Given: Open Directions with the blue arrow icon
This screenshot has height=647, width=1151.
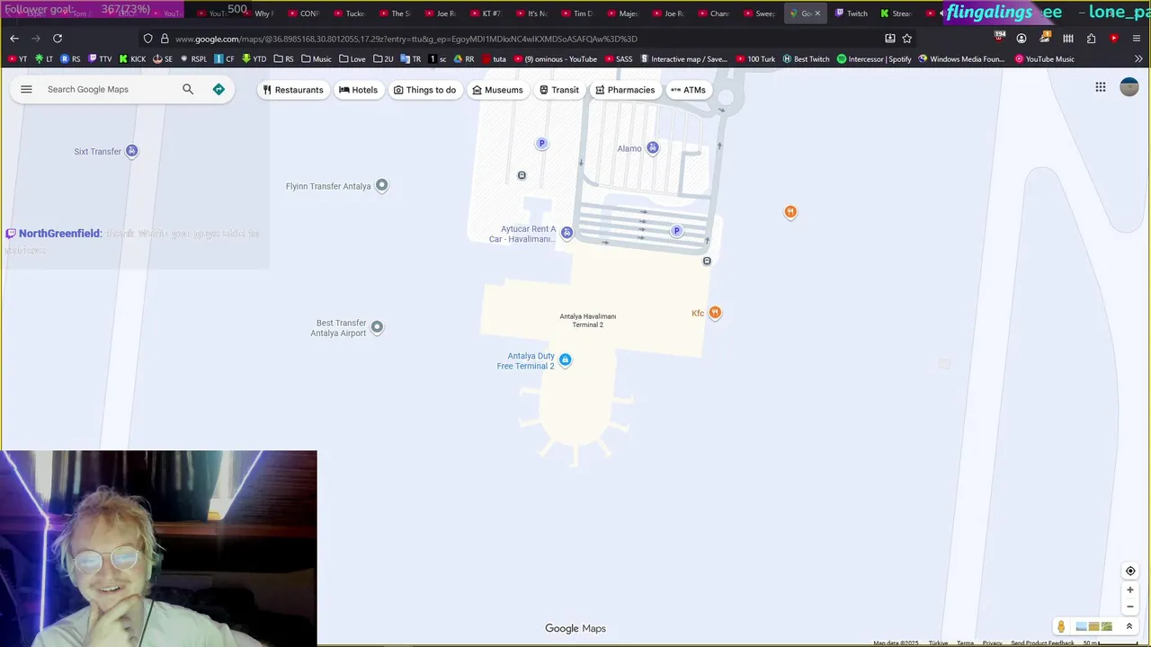Looking at the screenshot, I should pos(219,89).
